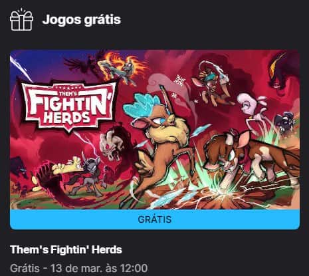Click the gift box icon
The image size is (309, 276).
point(21,19)
